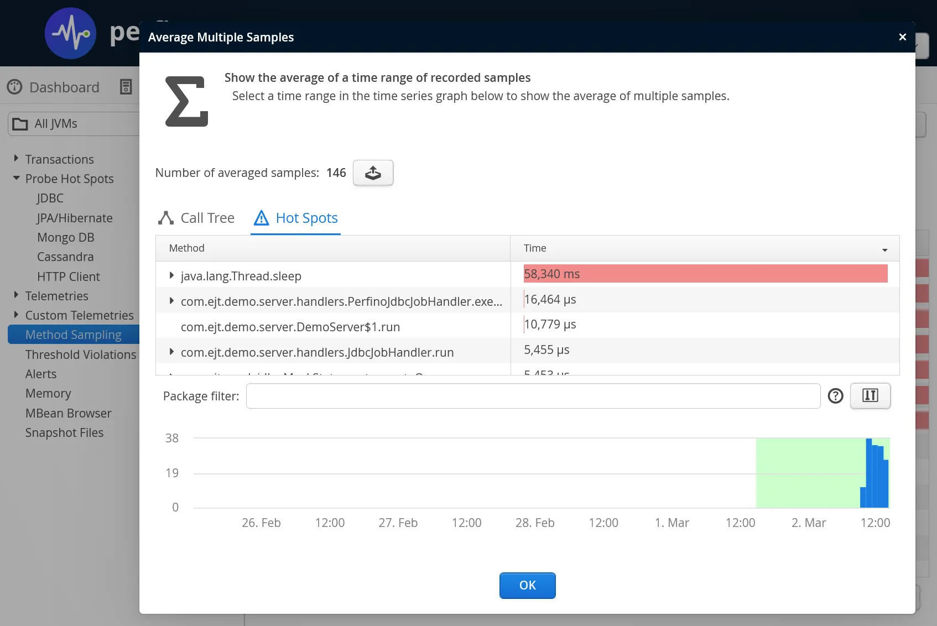Close the Average Multiple Samples dialog
The image size is (937, 626).
[x=902, y=37]
